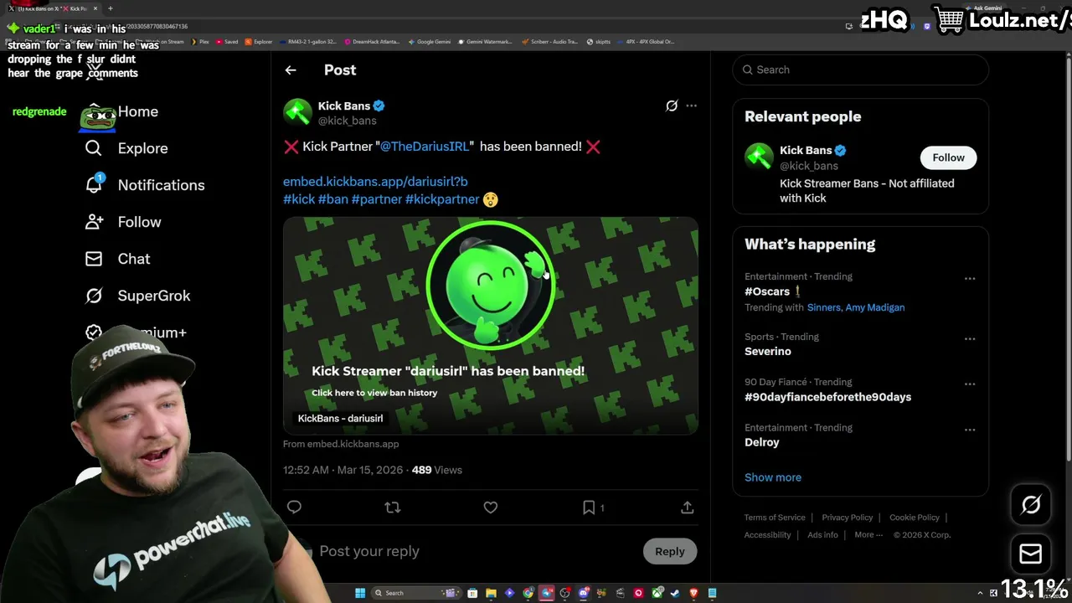Click the #kick hashtag

(299, 199)
